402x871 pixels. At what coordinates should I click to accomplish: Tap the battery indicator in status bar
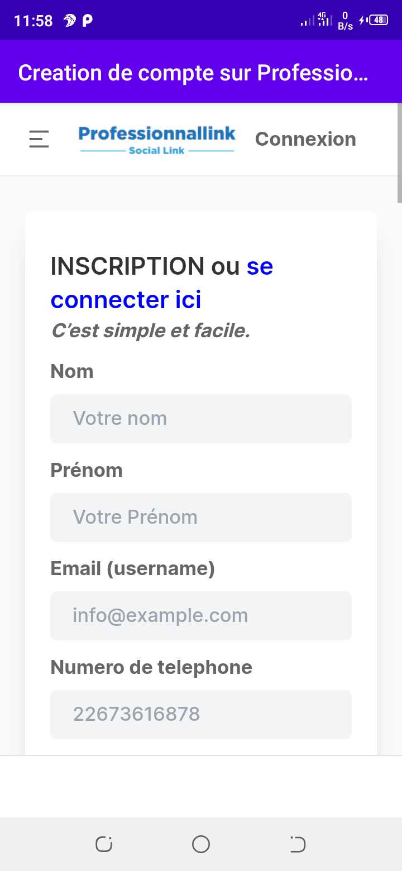pos(379,20)
